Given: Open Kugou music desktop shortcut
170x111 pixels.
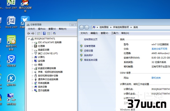Looking at the screenshot, I should click(x=11, y=80).
